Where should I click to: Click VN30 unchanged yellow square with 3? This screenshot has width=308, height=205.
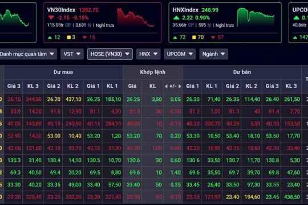coord(71,37)
